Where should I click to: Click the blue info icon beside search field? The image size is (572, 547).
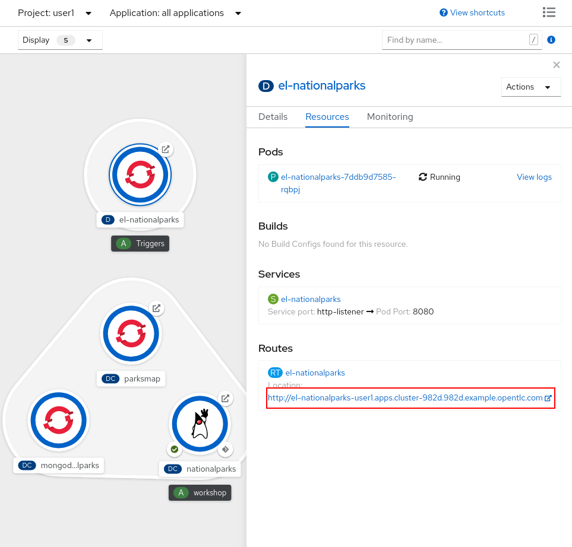[x=551, y=40]
